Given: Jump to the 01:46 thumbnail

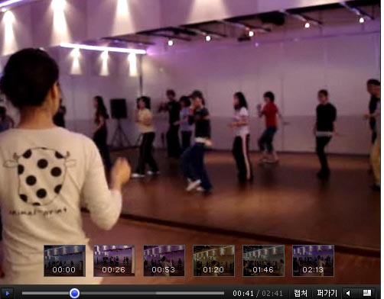Looking at the screenshot, I should coord(263,261).
